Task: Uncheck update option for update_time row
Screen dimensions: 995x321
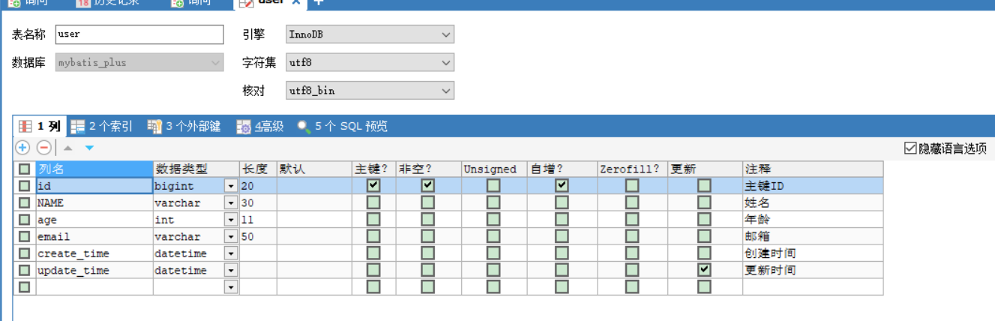Action: tap(704, 270)
